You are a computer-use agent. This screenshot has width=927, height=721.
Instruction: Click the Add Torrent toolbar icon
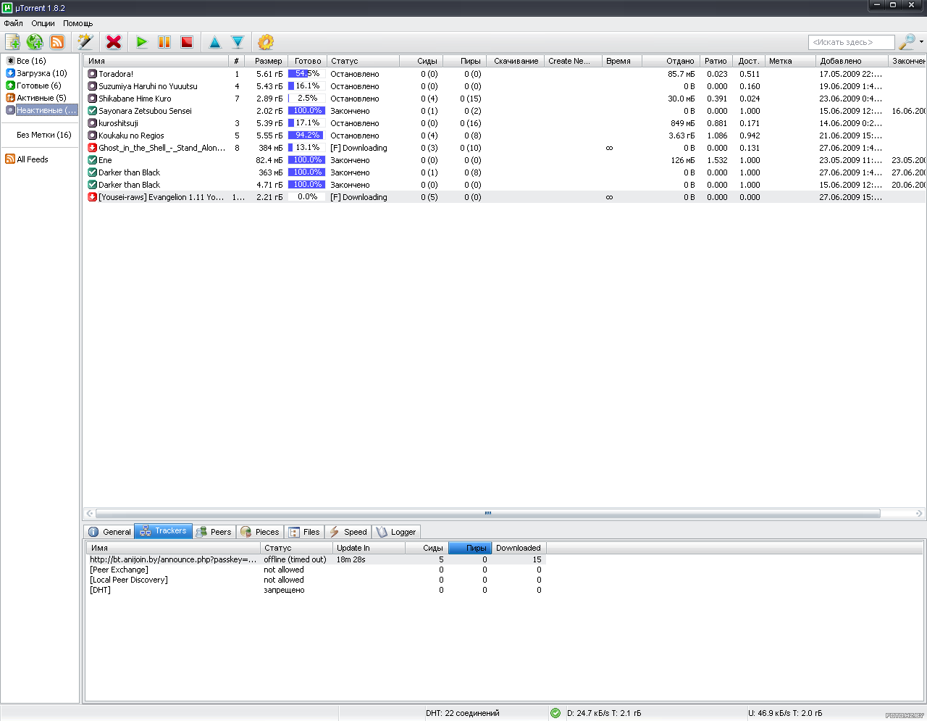12,42
